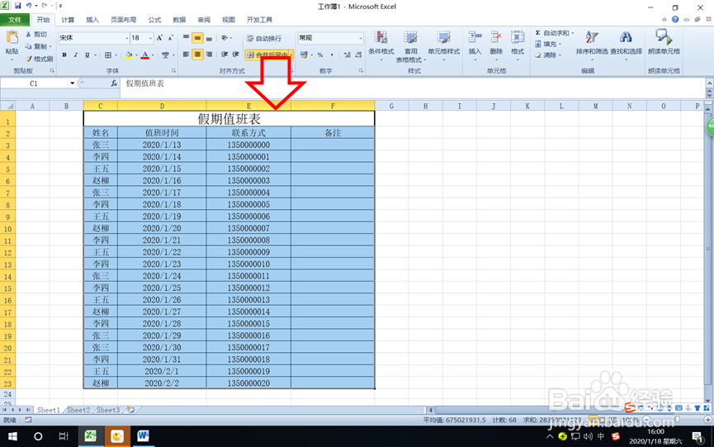Click the increase decimal icon
Viewport: 714px width, 447px height.
coord(348,55)
